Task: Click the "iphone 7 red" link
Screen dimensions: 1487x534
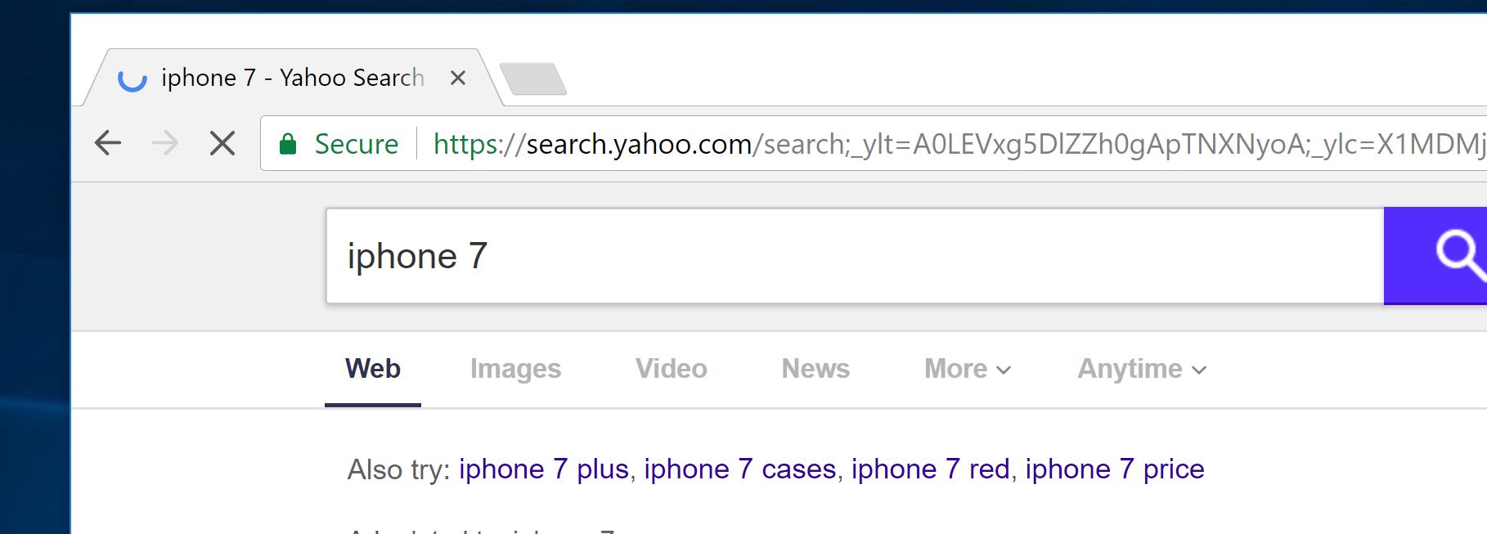Action: click(930, 469)
